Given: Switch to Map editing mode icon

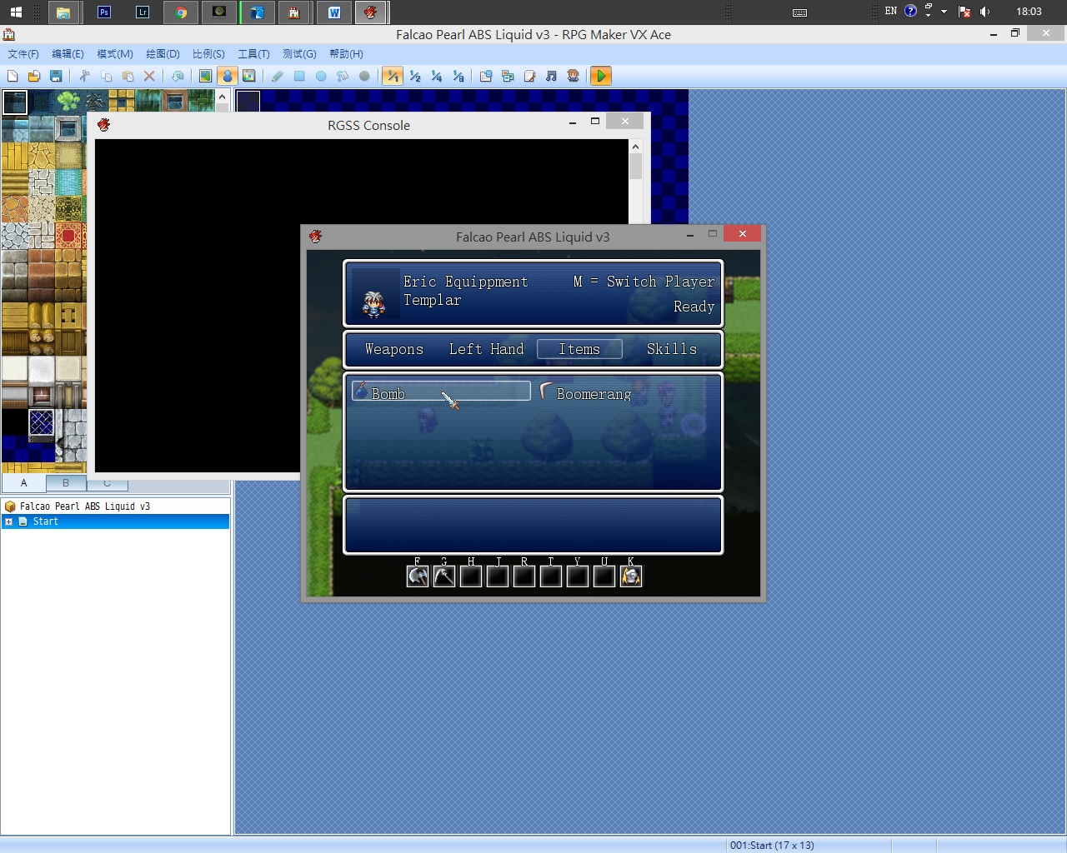Looking at the screenshot, I should coord(205,76).
